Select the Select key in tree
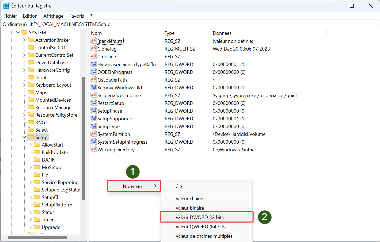This screenshot has height=242, width=380. click(x=41, y=130)
